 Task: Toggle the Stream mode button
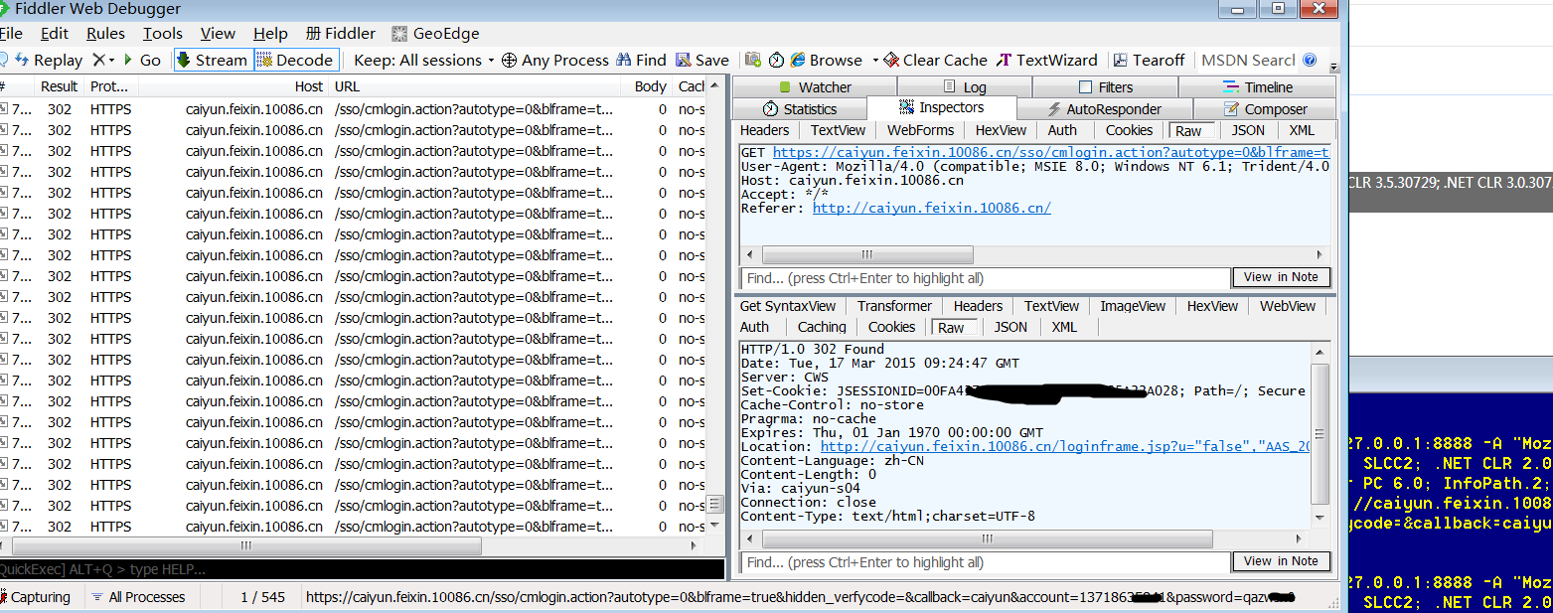(213, 60)
